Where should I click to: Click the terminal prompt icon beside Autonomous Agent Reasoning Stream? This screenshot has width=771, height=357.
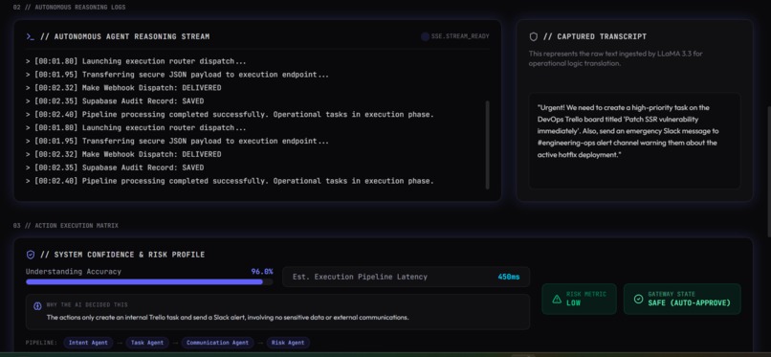pyautogui.click(x=30, y=36)
